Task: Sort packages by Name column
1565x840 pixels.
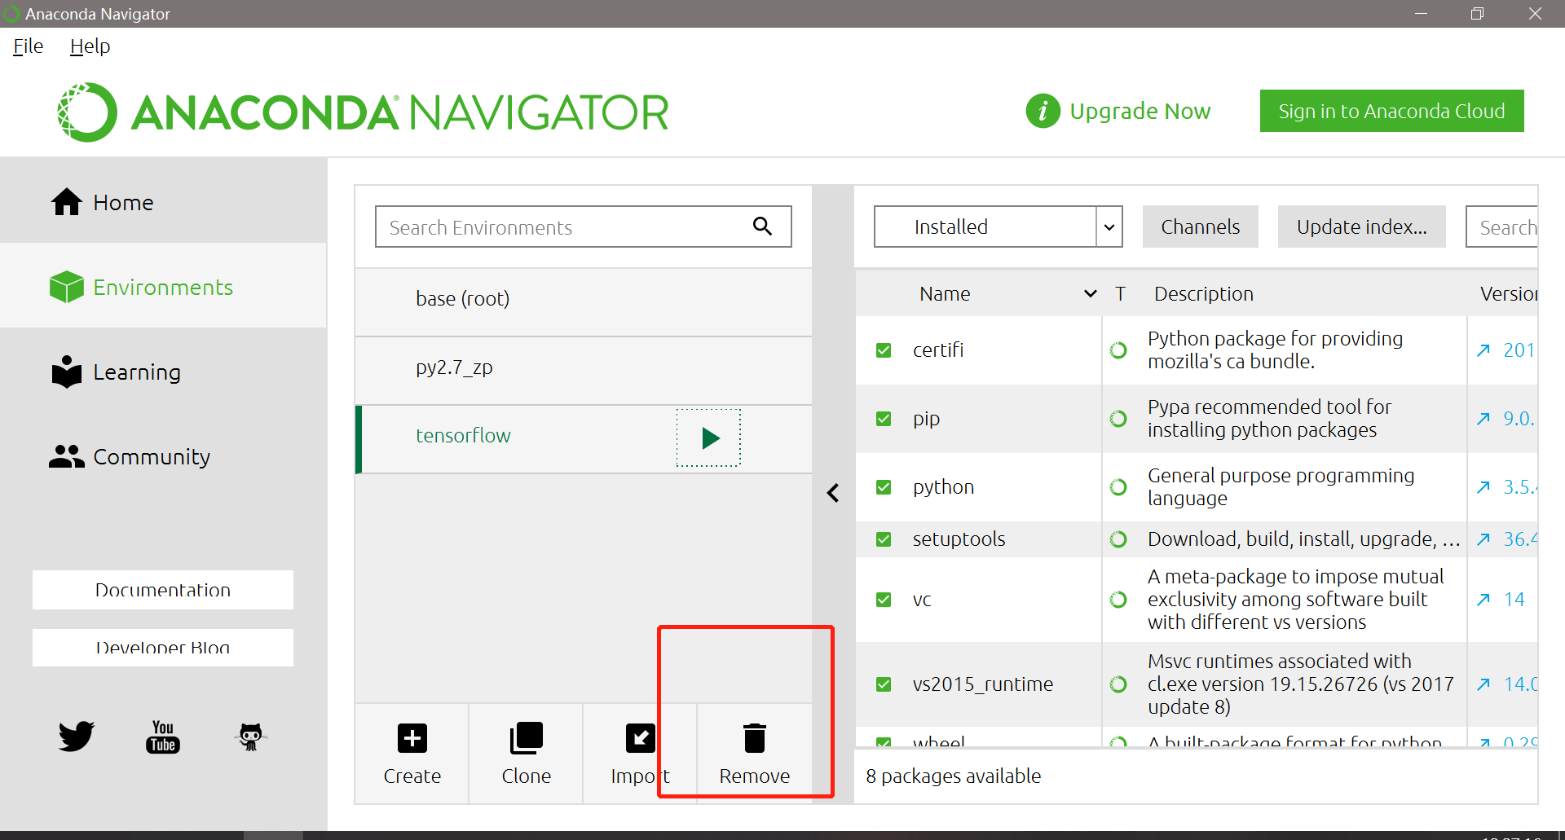Action: [x=978, y=293]
